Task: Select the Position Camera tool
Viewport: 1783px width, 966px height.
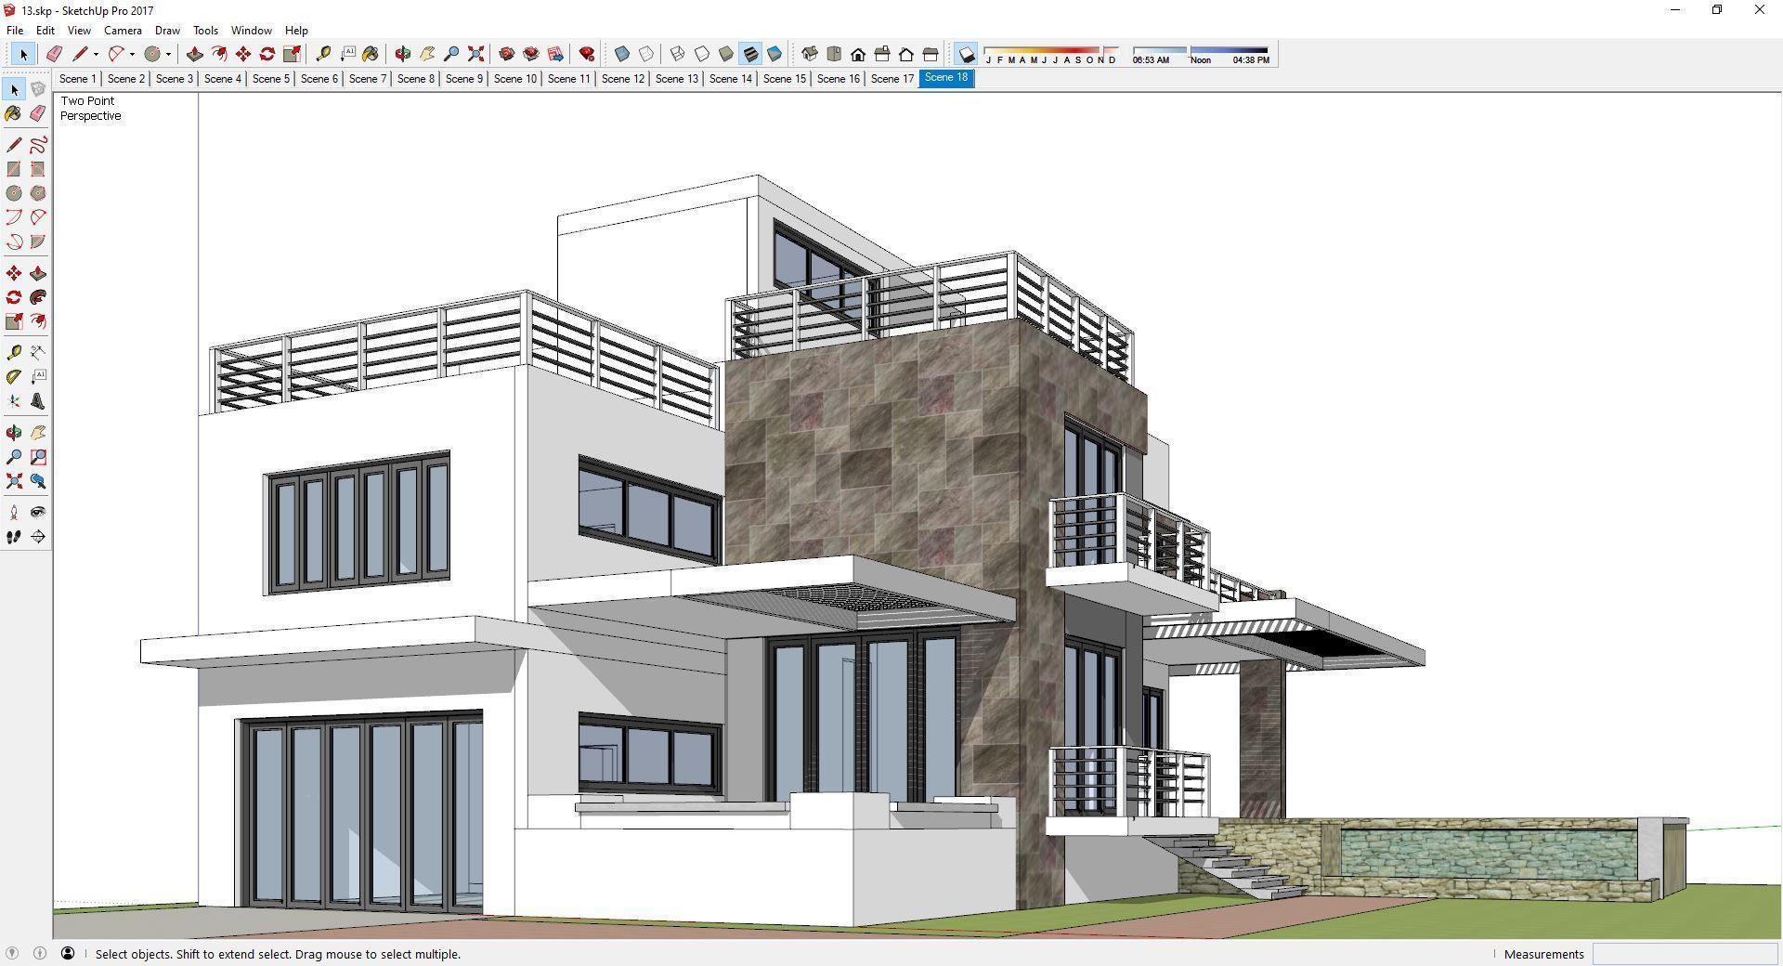Action: tap(14, 512)
